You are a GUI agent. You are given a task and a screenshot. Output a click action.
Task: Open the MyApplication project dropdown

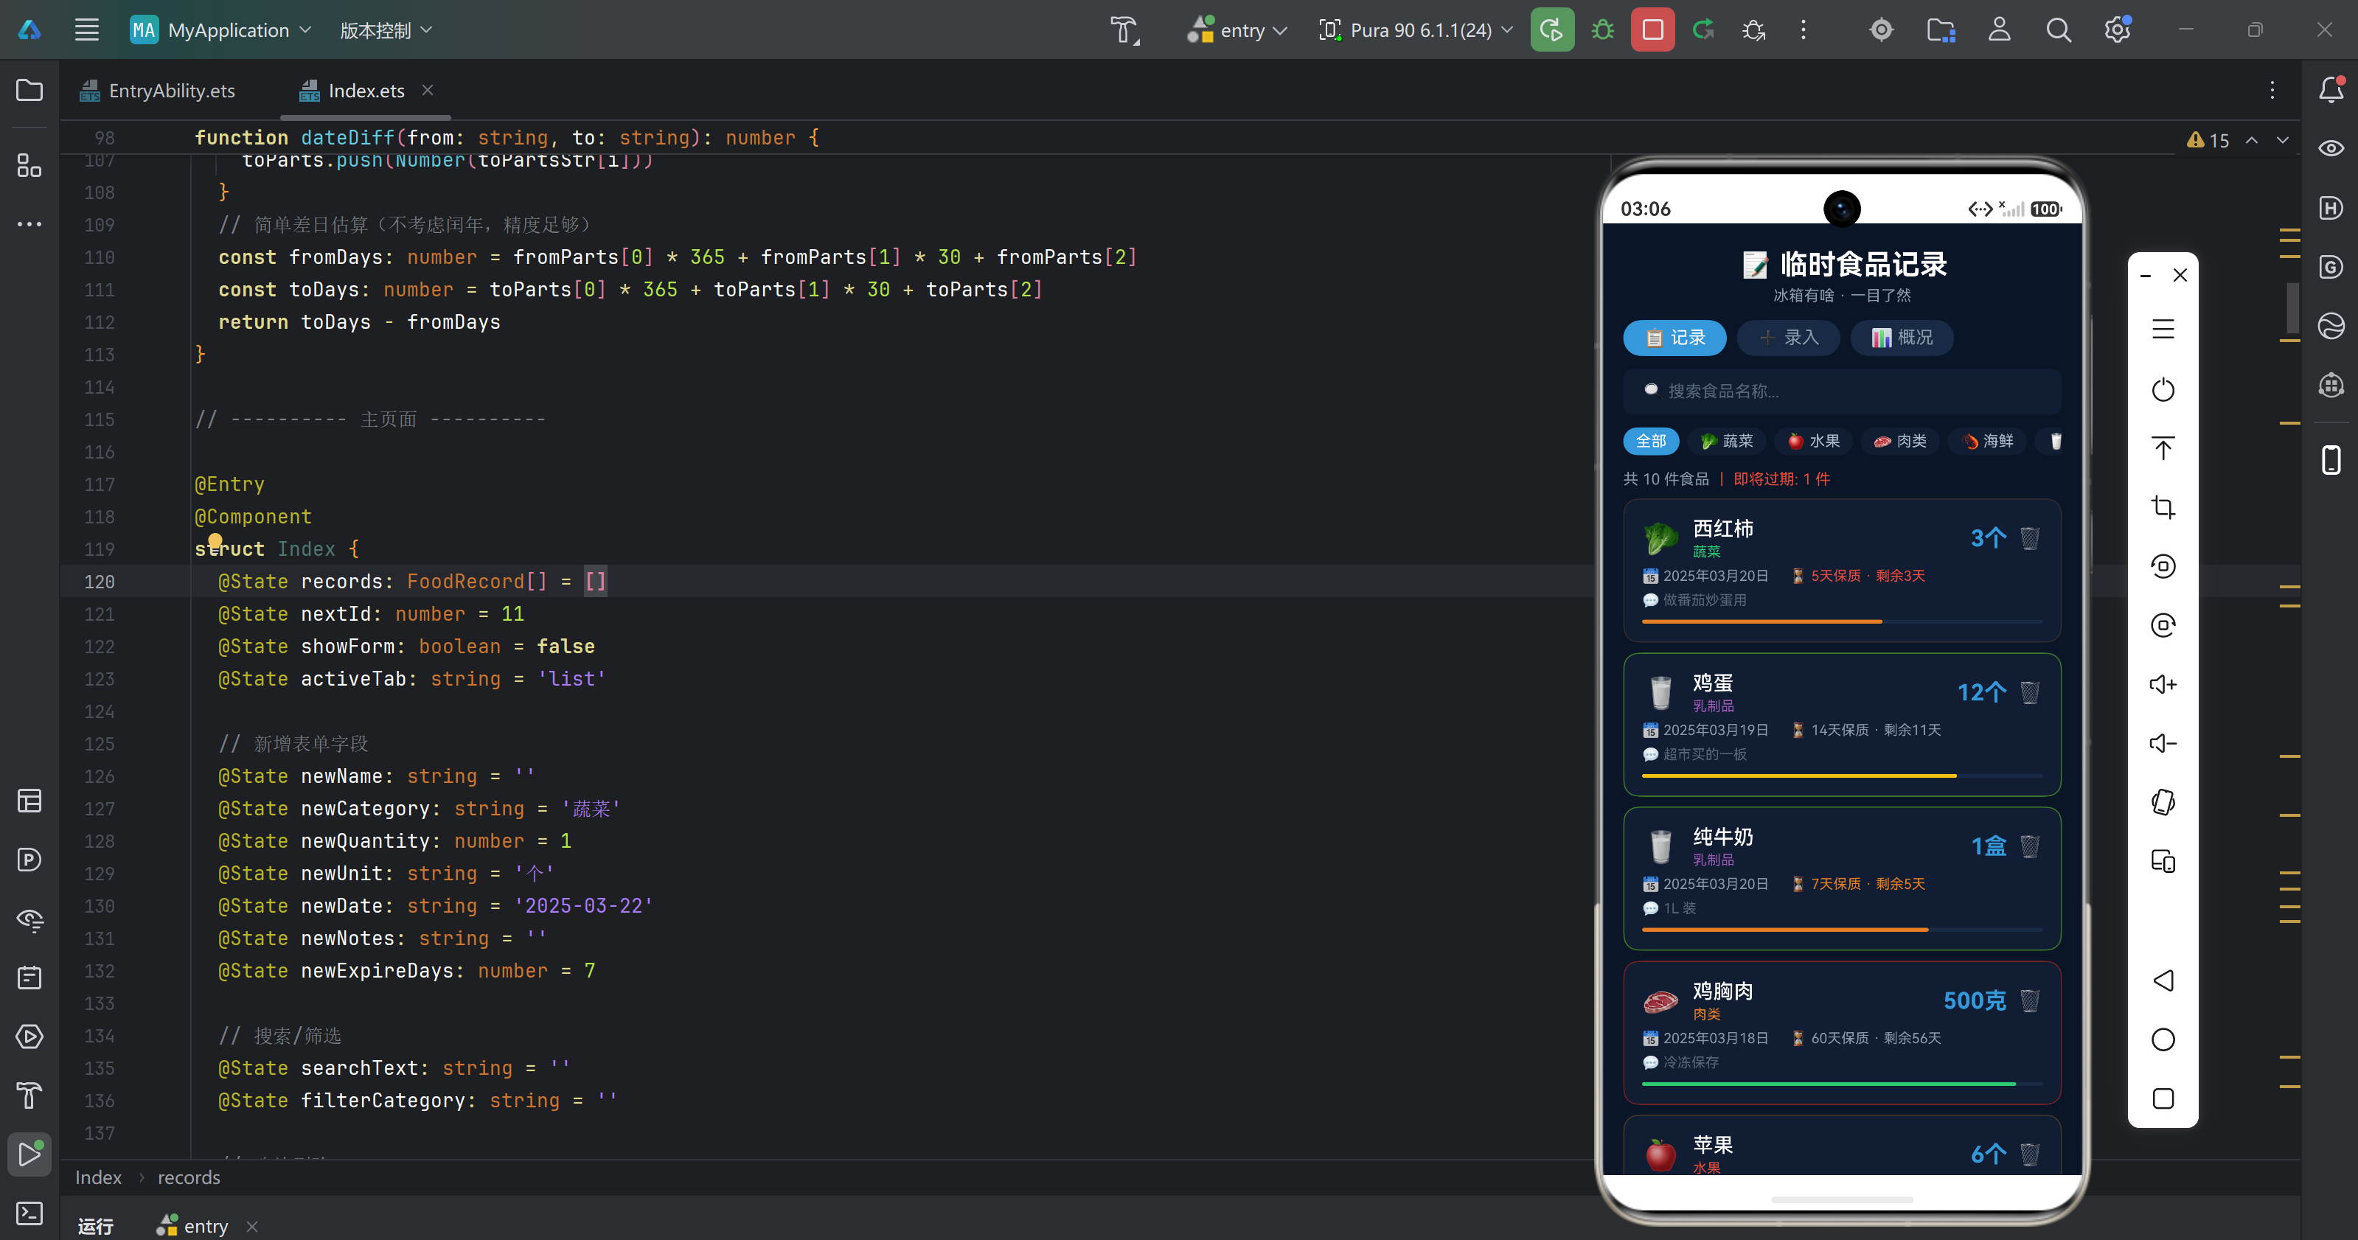pyautogui.click(x=220, y=30)
